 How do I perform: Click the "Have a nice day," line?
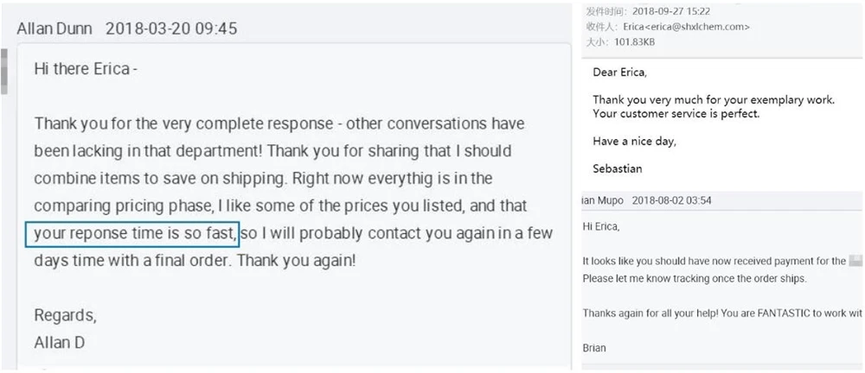[634, 142]
